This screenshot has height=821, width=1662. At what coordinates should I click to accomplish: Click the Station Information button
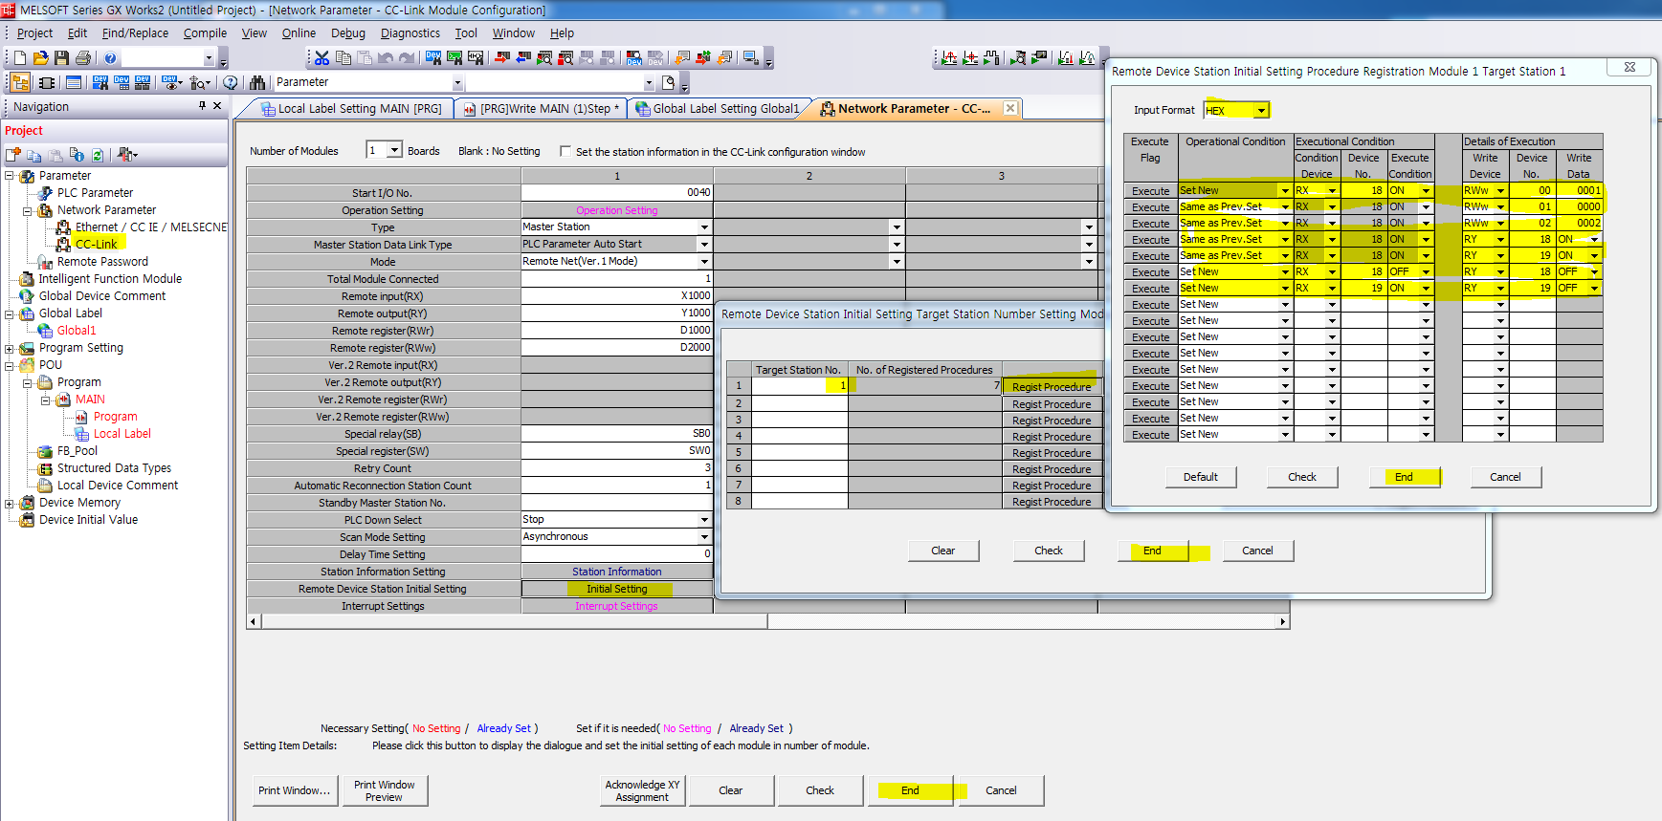[617, 572]
